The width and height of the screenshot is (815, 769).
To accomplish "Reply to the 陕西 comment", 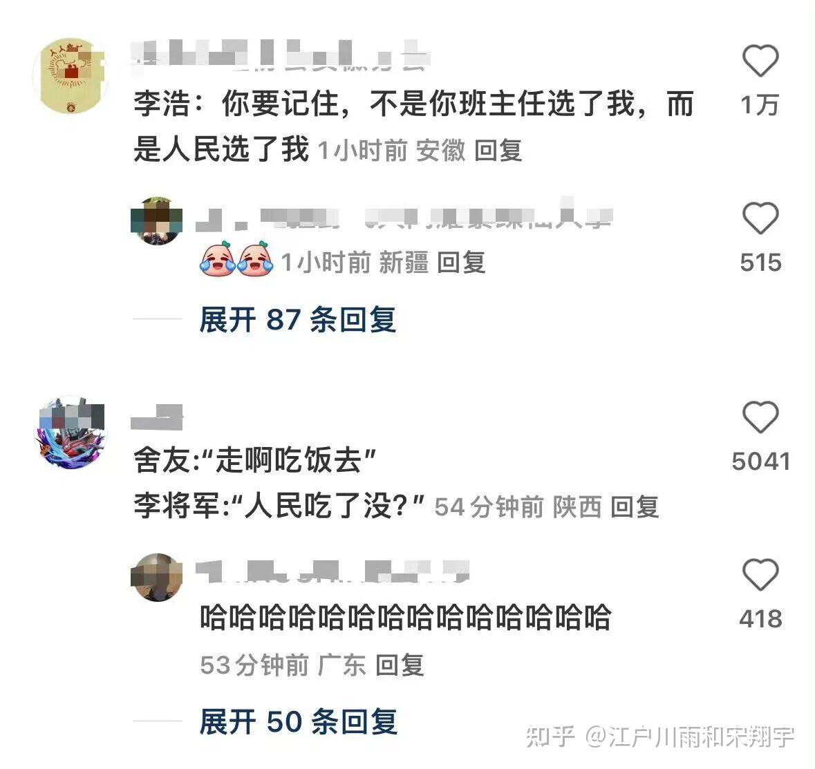I will (x=635, y=506).
